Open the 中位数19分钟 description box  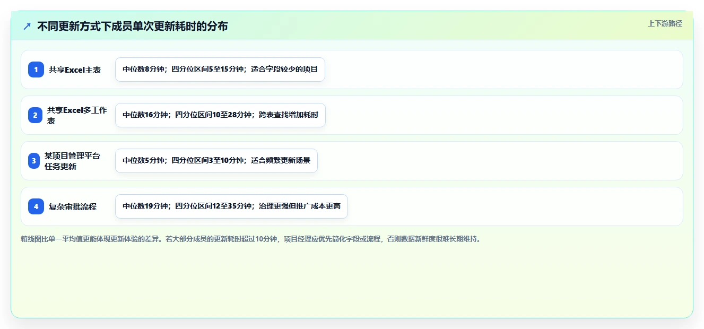(231, 206)
